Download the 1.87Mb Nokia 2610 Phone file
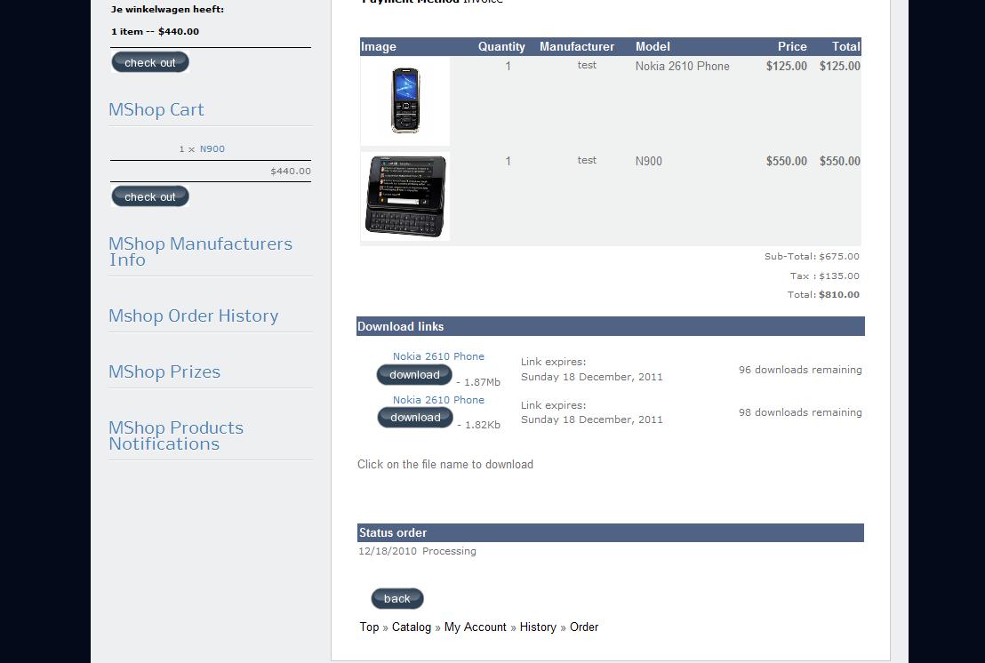This screenshot has height=663, width=985. pyautogui.click(x=414, y=375)
